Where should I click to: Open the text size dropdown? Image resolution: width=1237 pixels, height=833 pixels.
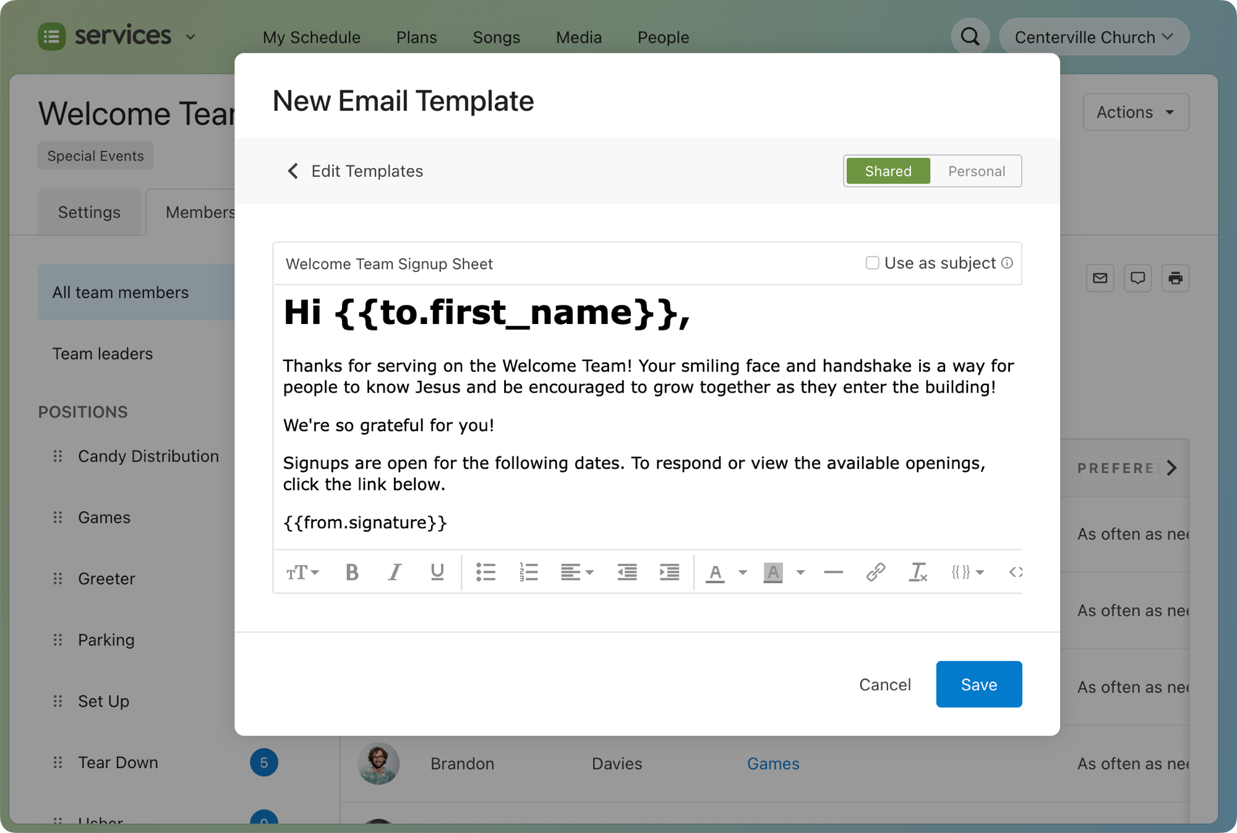click(302, 572)
